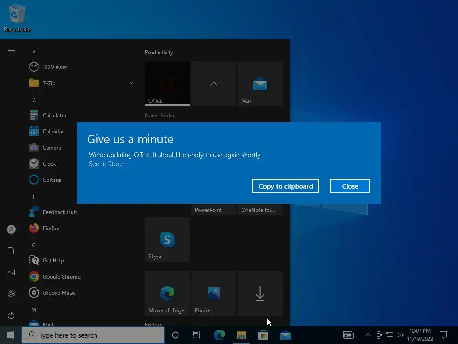Click the taskbar search box
The height and width of the screenshot is (344, 458).
(x=93, y=335)
